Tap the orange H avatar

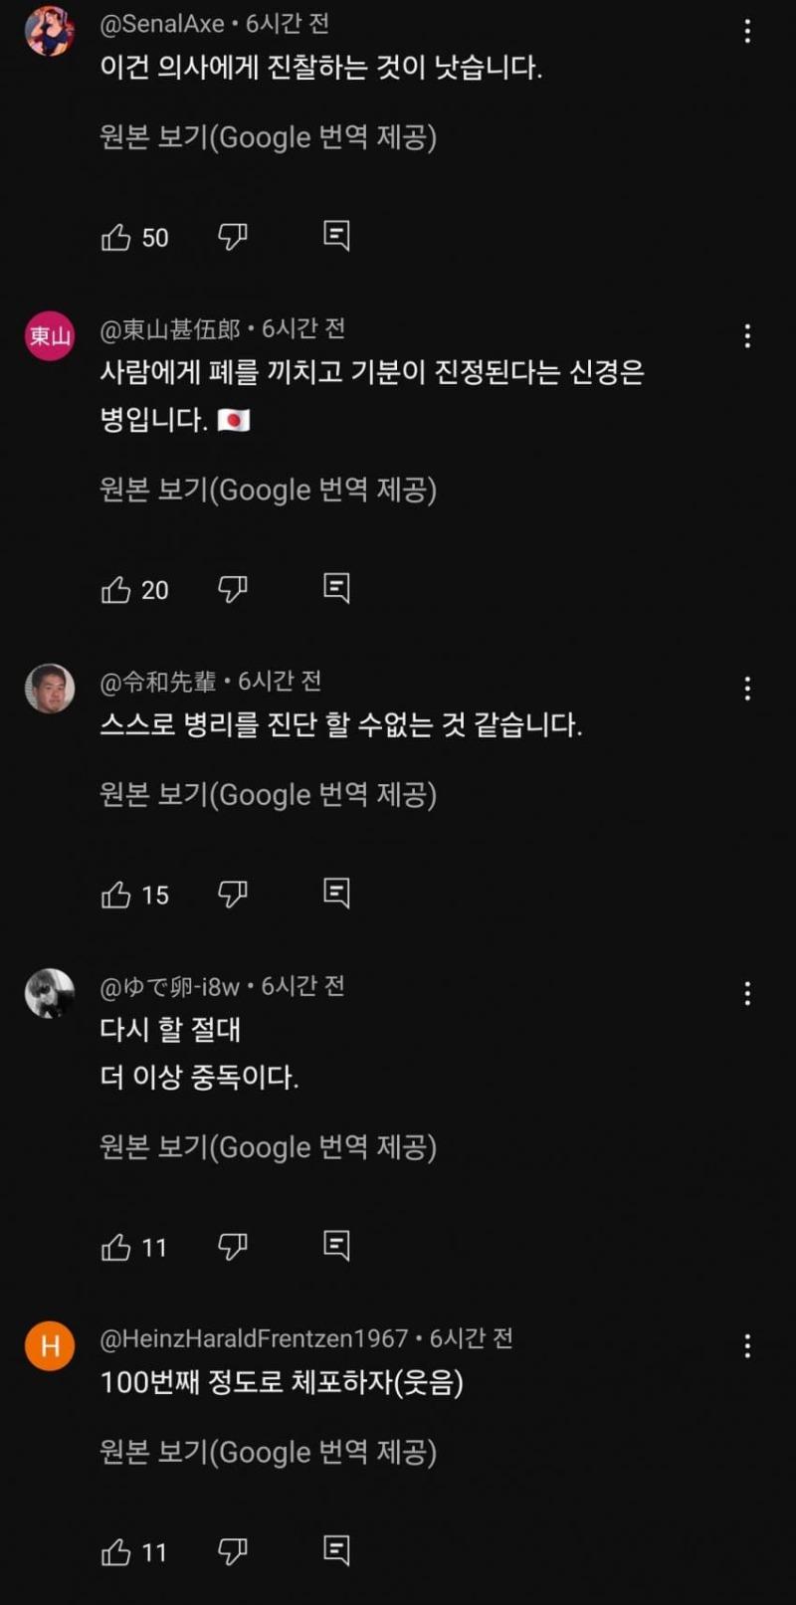50,1346
